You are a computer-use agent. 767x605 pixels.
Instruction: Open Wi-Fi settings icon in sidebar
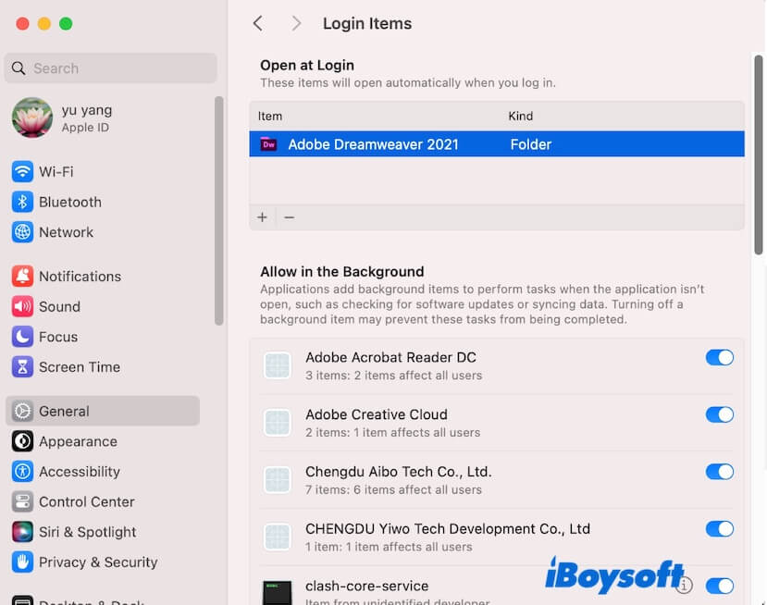[x=22, y=172]
